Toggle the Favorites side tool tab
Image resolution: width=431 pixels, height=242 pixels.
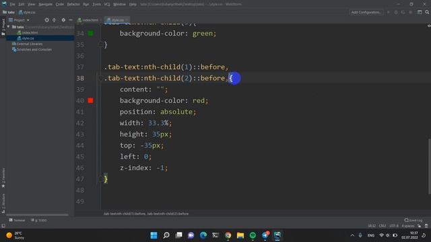3,177
